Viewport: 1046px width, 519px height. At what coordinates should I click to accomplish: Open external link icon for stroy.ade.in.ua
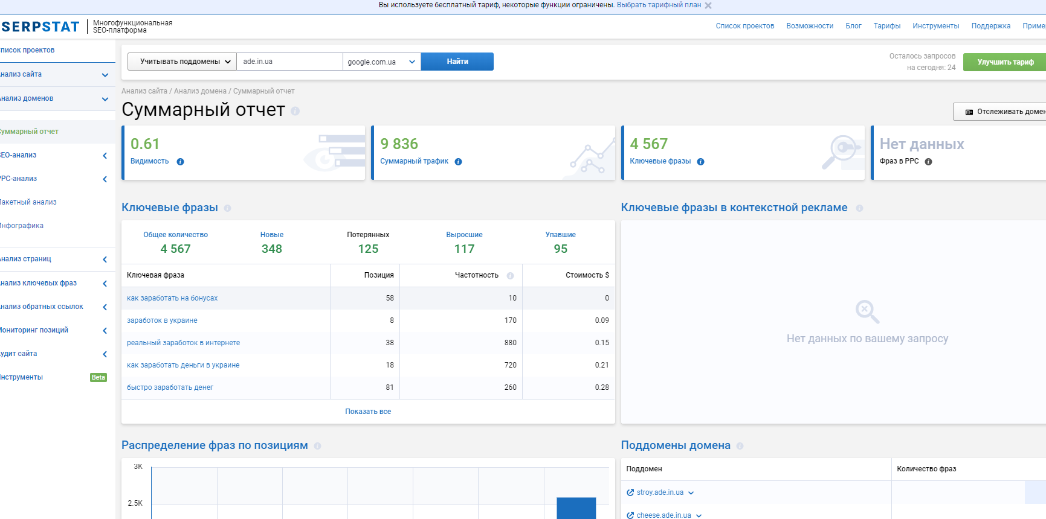[x=630, y=493]
